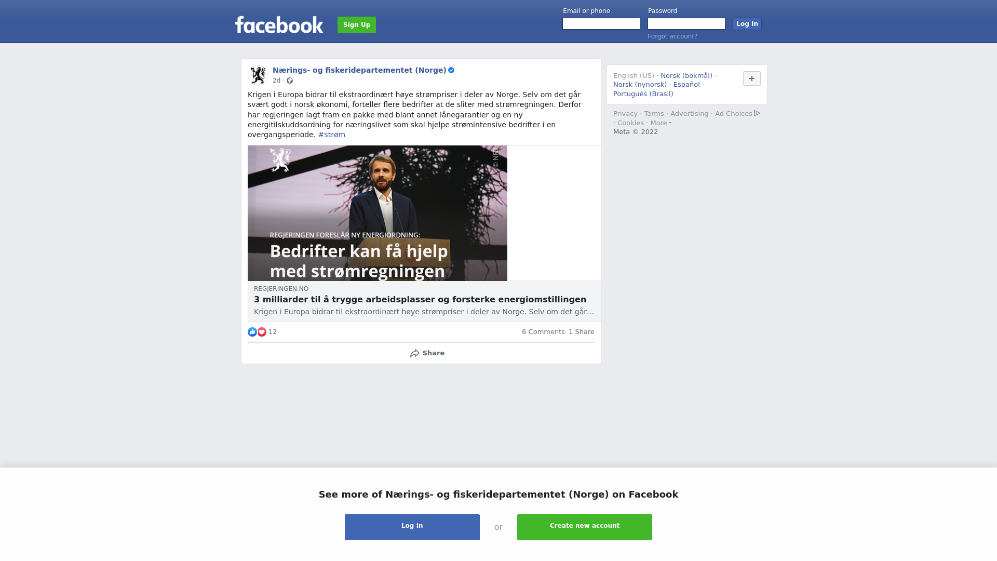Viewport: 997px width, 561px height.
Task: Click the blue verified badge icon
Action: 451,70
